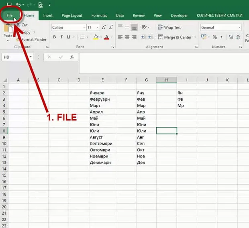Open the File tab
Viewport: 249px width, 228px height.
10,15
